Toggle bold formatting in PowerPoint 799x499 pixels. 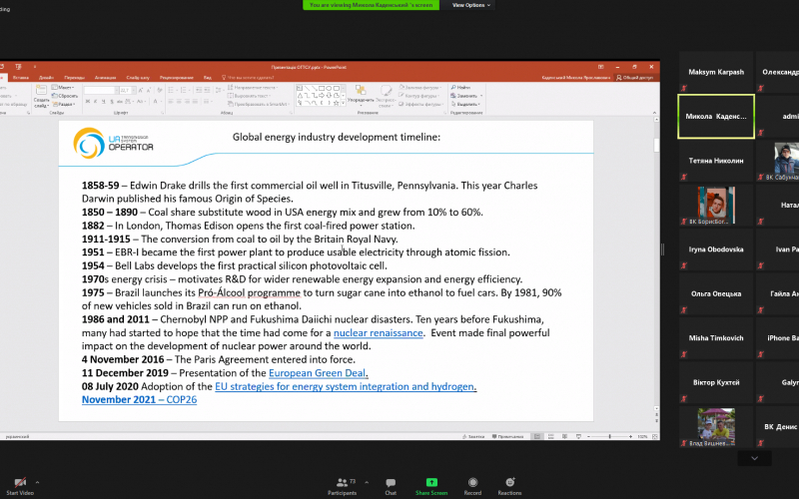(88, 102)
